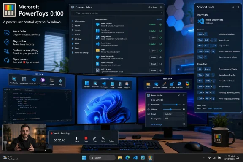Click the Command Palette search box
The image size is (243, 162).
117,13
